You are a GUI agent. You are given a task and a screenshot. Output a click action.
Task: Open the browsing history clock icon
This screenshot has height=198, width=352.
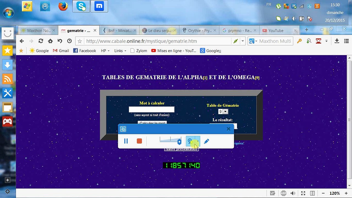[69, 41]
